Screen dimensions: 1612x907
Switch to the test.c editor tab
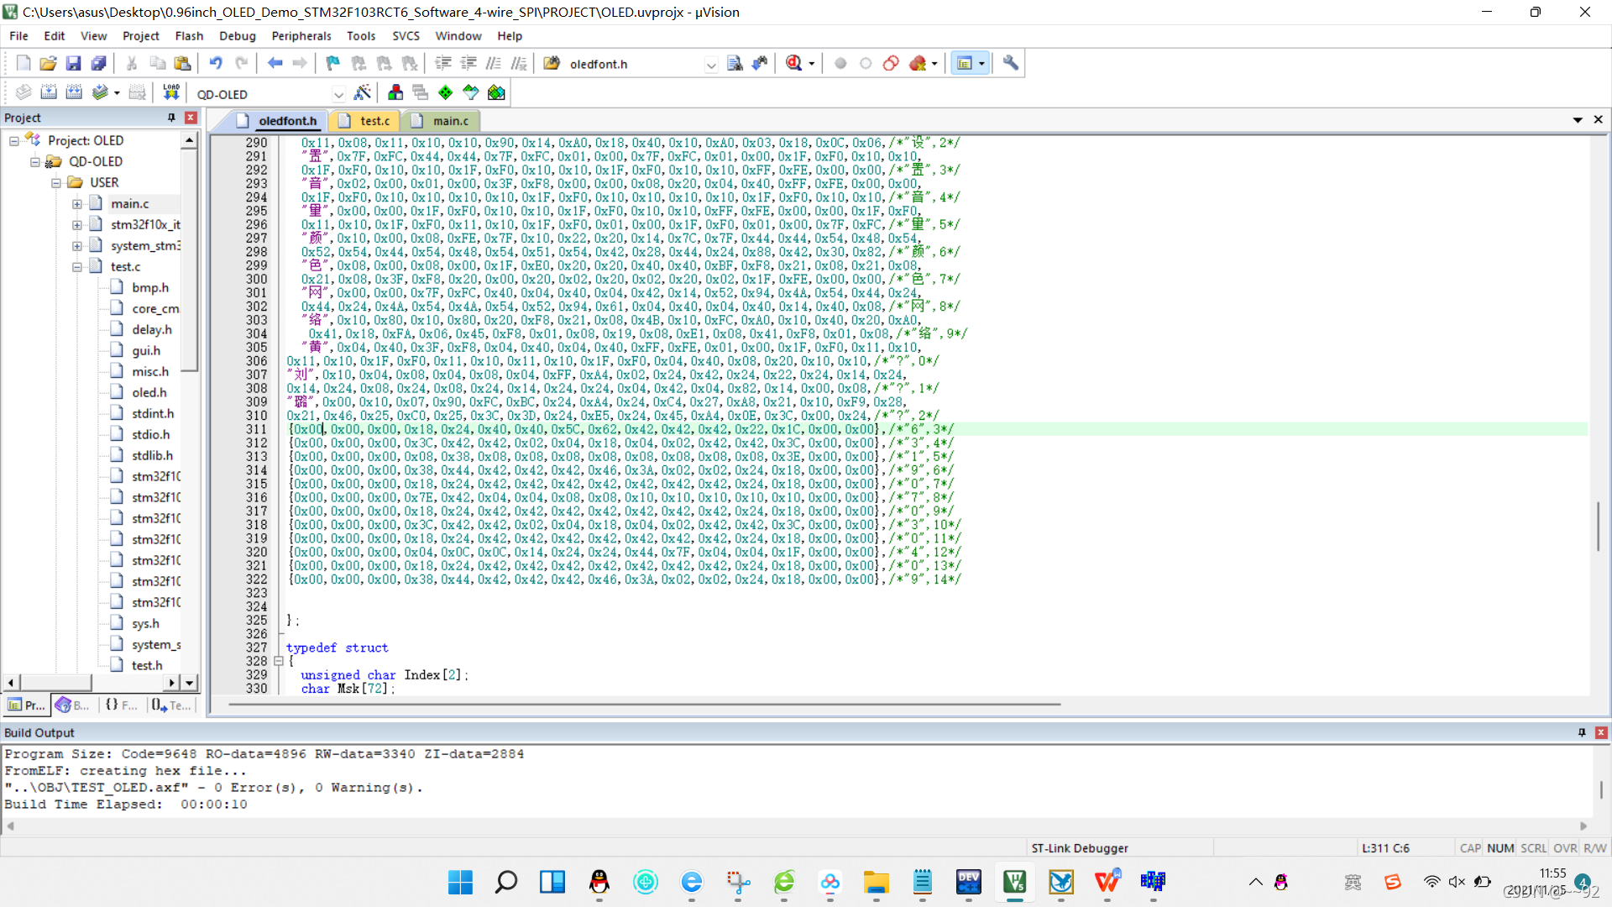[365, 121]
